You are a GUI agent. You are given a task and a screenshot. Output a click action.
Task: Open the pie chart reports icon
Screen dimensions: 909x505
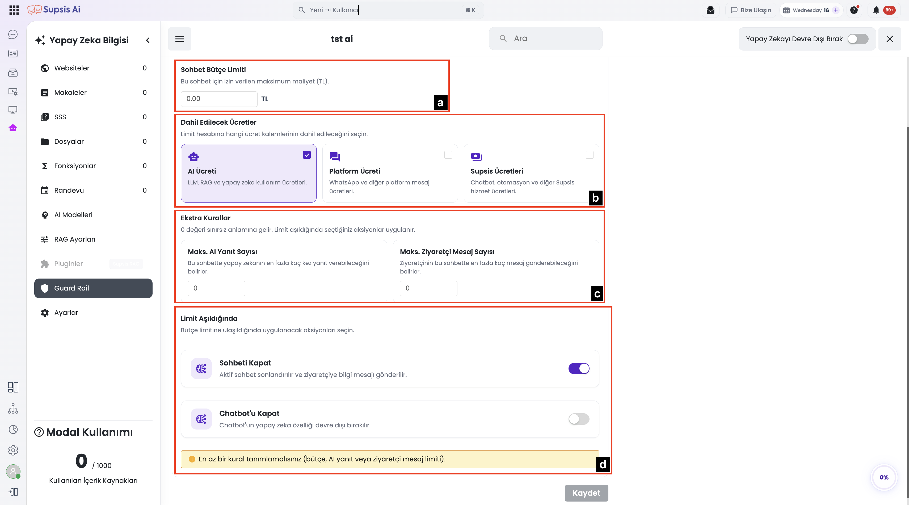tap(13, 429)
